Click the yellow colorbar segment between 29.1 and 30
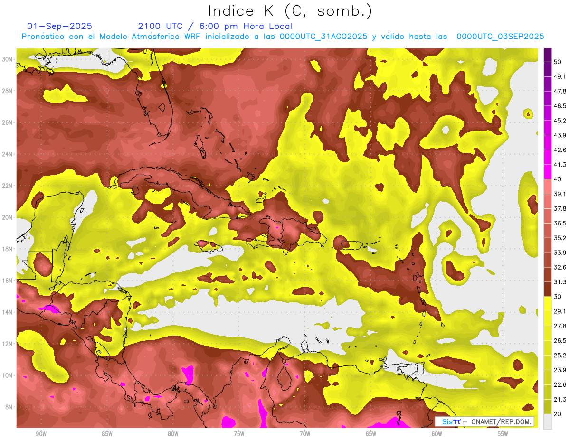Image resolution: width=570 pixels, height=440 pixels. pos(548,304)
